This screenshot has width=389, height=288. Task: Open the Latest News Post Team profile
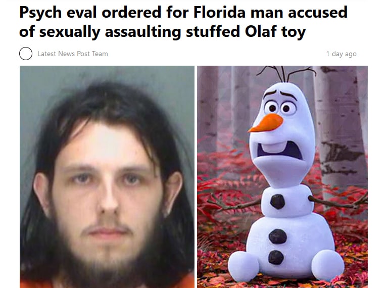(73, 54)
